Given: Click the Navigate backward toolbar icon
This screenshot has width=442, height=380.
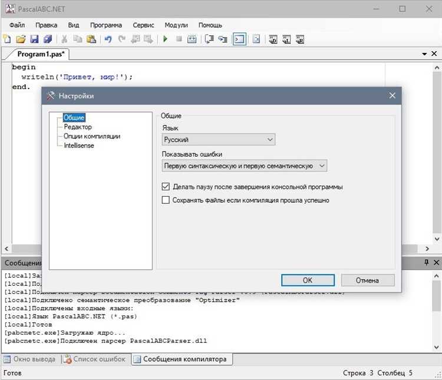Looking at the screenshot, I should click(136, 39).
